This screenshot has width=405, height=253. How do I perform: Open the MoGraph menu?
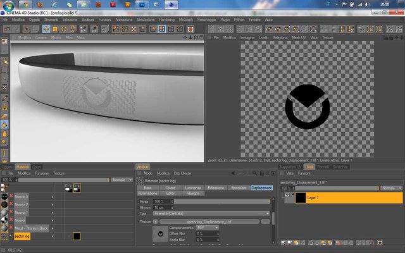[x=185, y=20]
